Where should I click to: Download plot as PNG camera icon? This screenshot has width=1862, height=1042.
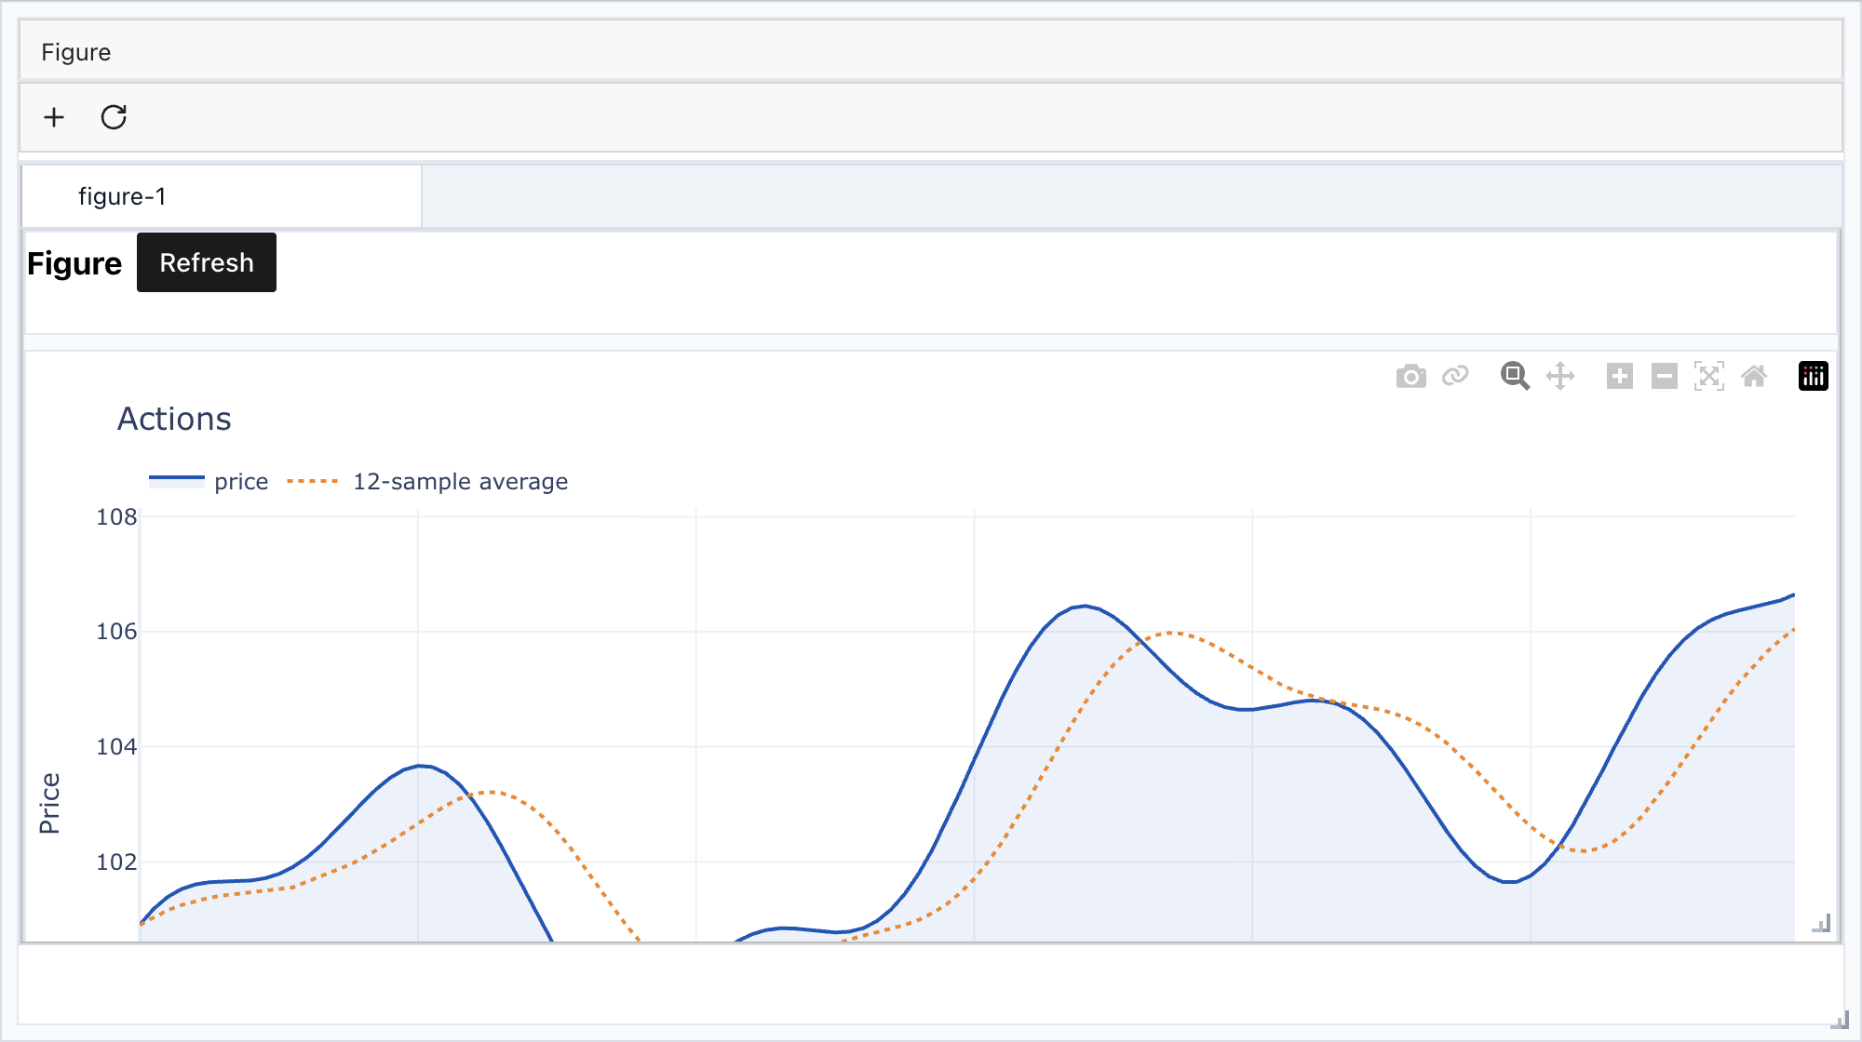tap(1411, 376)
